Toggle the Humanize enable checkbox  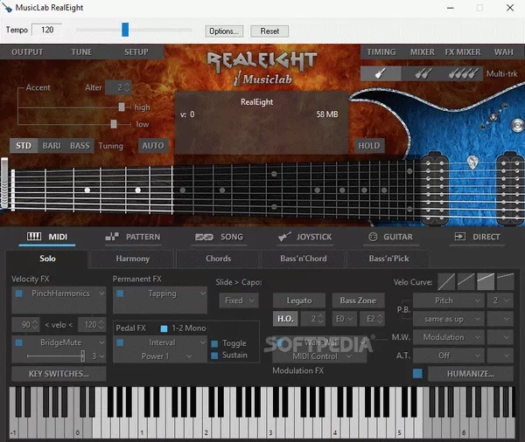coord(417,374)
